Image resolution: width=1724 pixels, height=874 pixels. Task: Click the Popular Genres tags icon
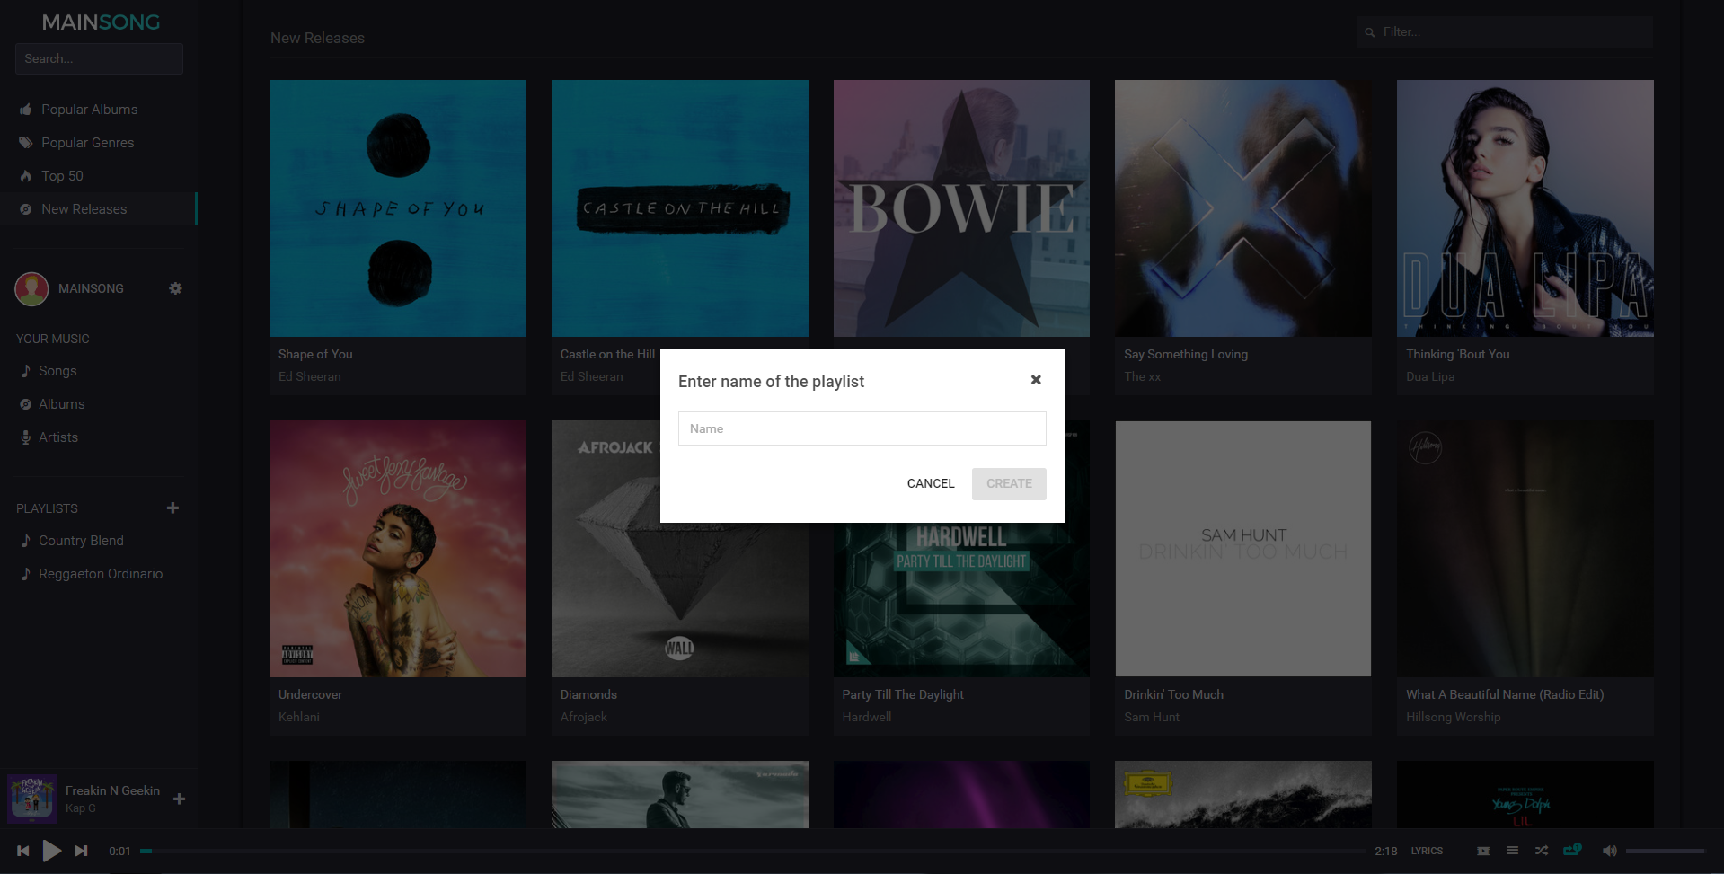[25, 143]
